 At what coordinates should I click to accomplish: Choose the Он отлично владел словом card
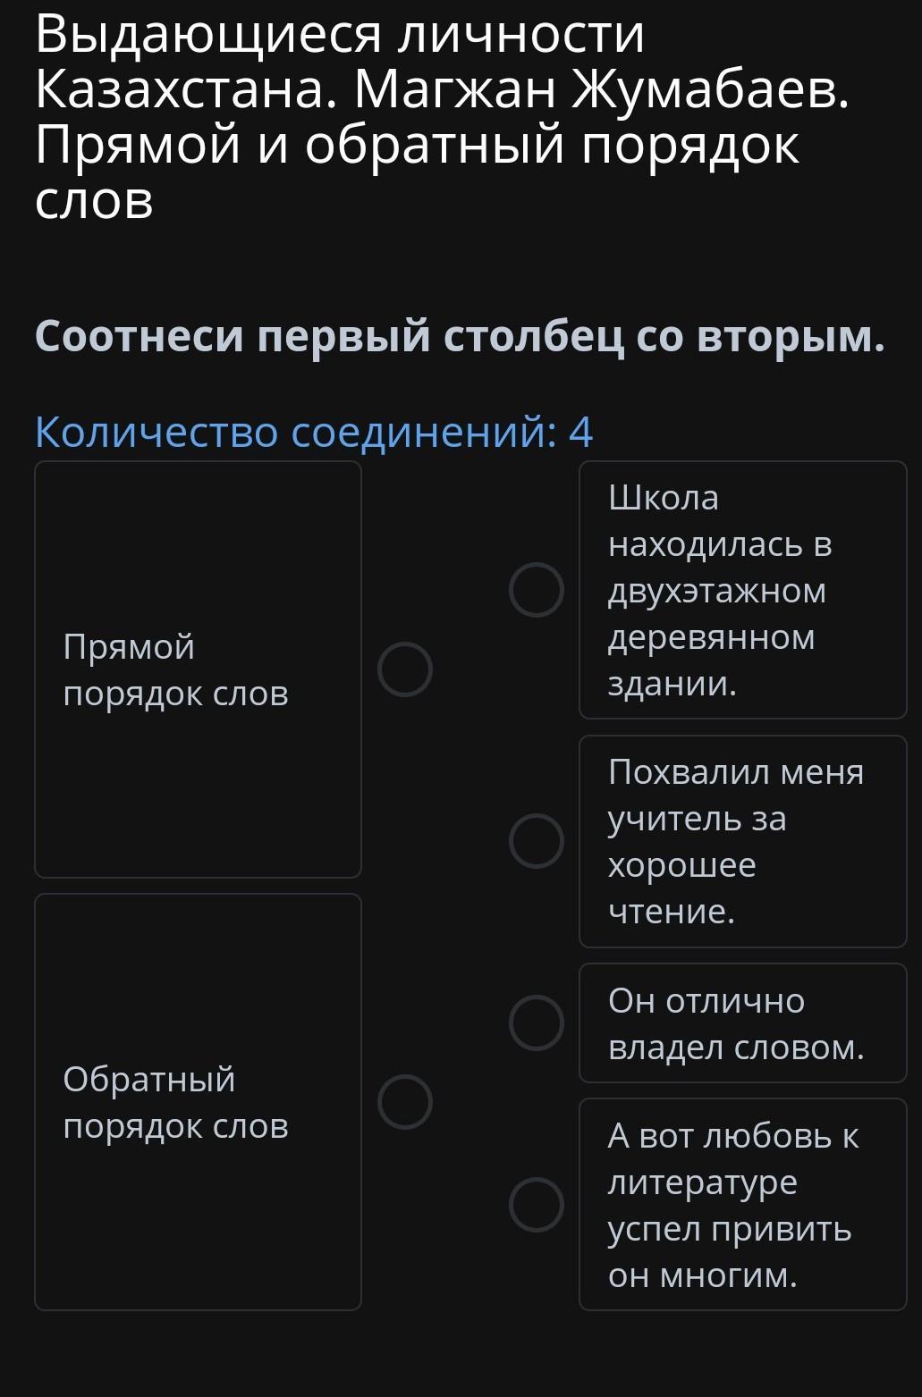point(742,1023)
